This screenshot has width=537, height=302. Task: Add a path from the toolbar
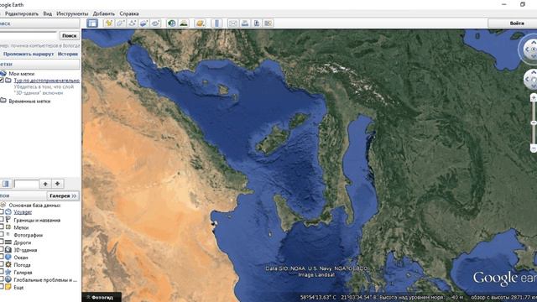click(x=133, y=23)
